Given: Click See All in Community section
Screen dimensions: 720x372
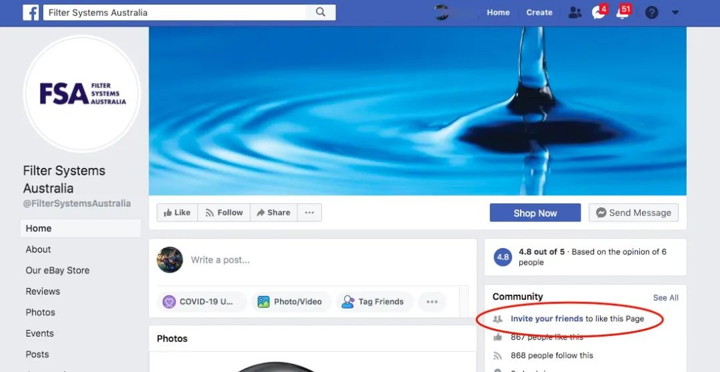Looking at the screenshot, I should pyautogui.click(x=665, y=297).
